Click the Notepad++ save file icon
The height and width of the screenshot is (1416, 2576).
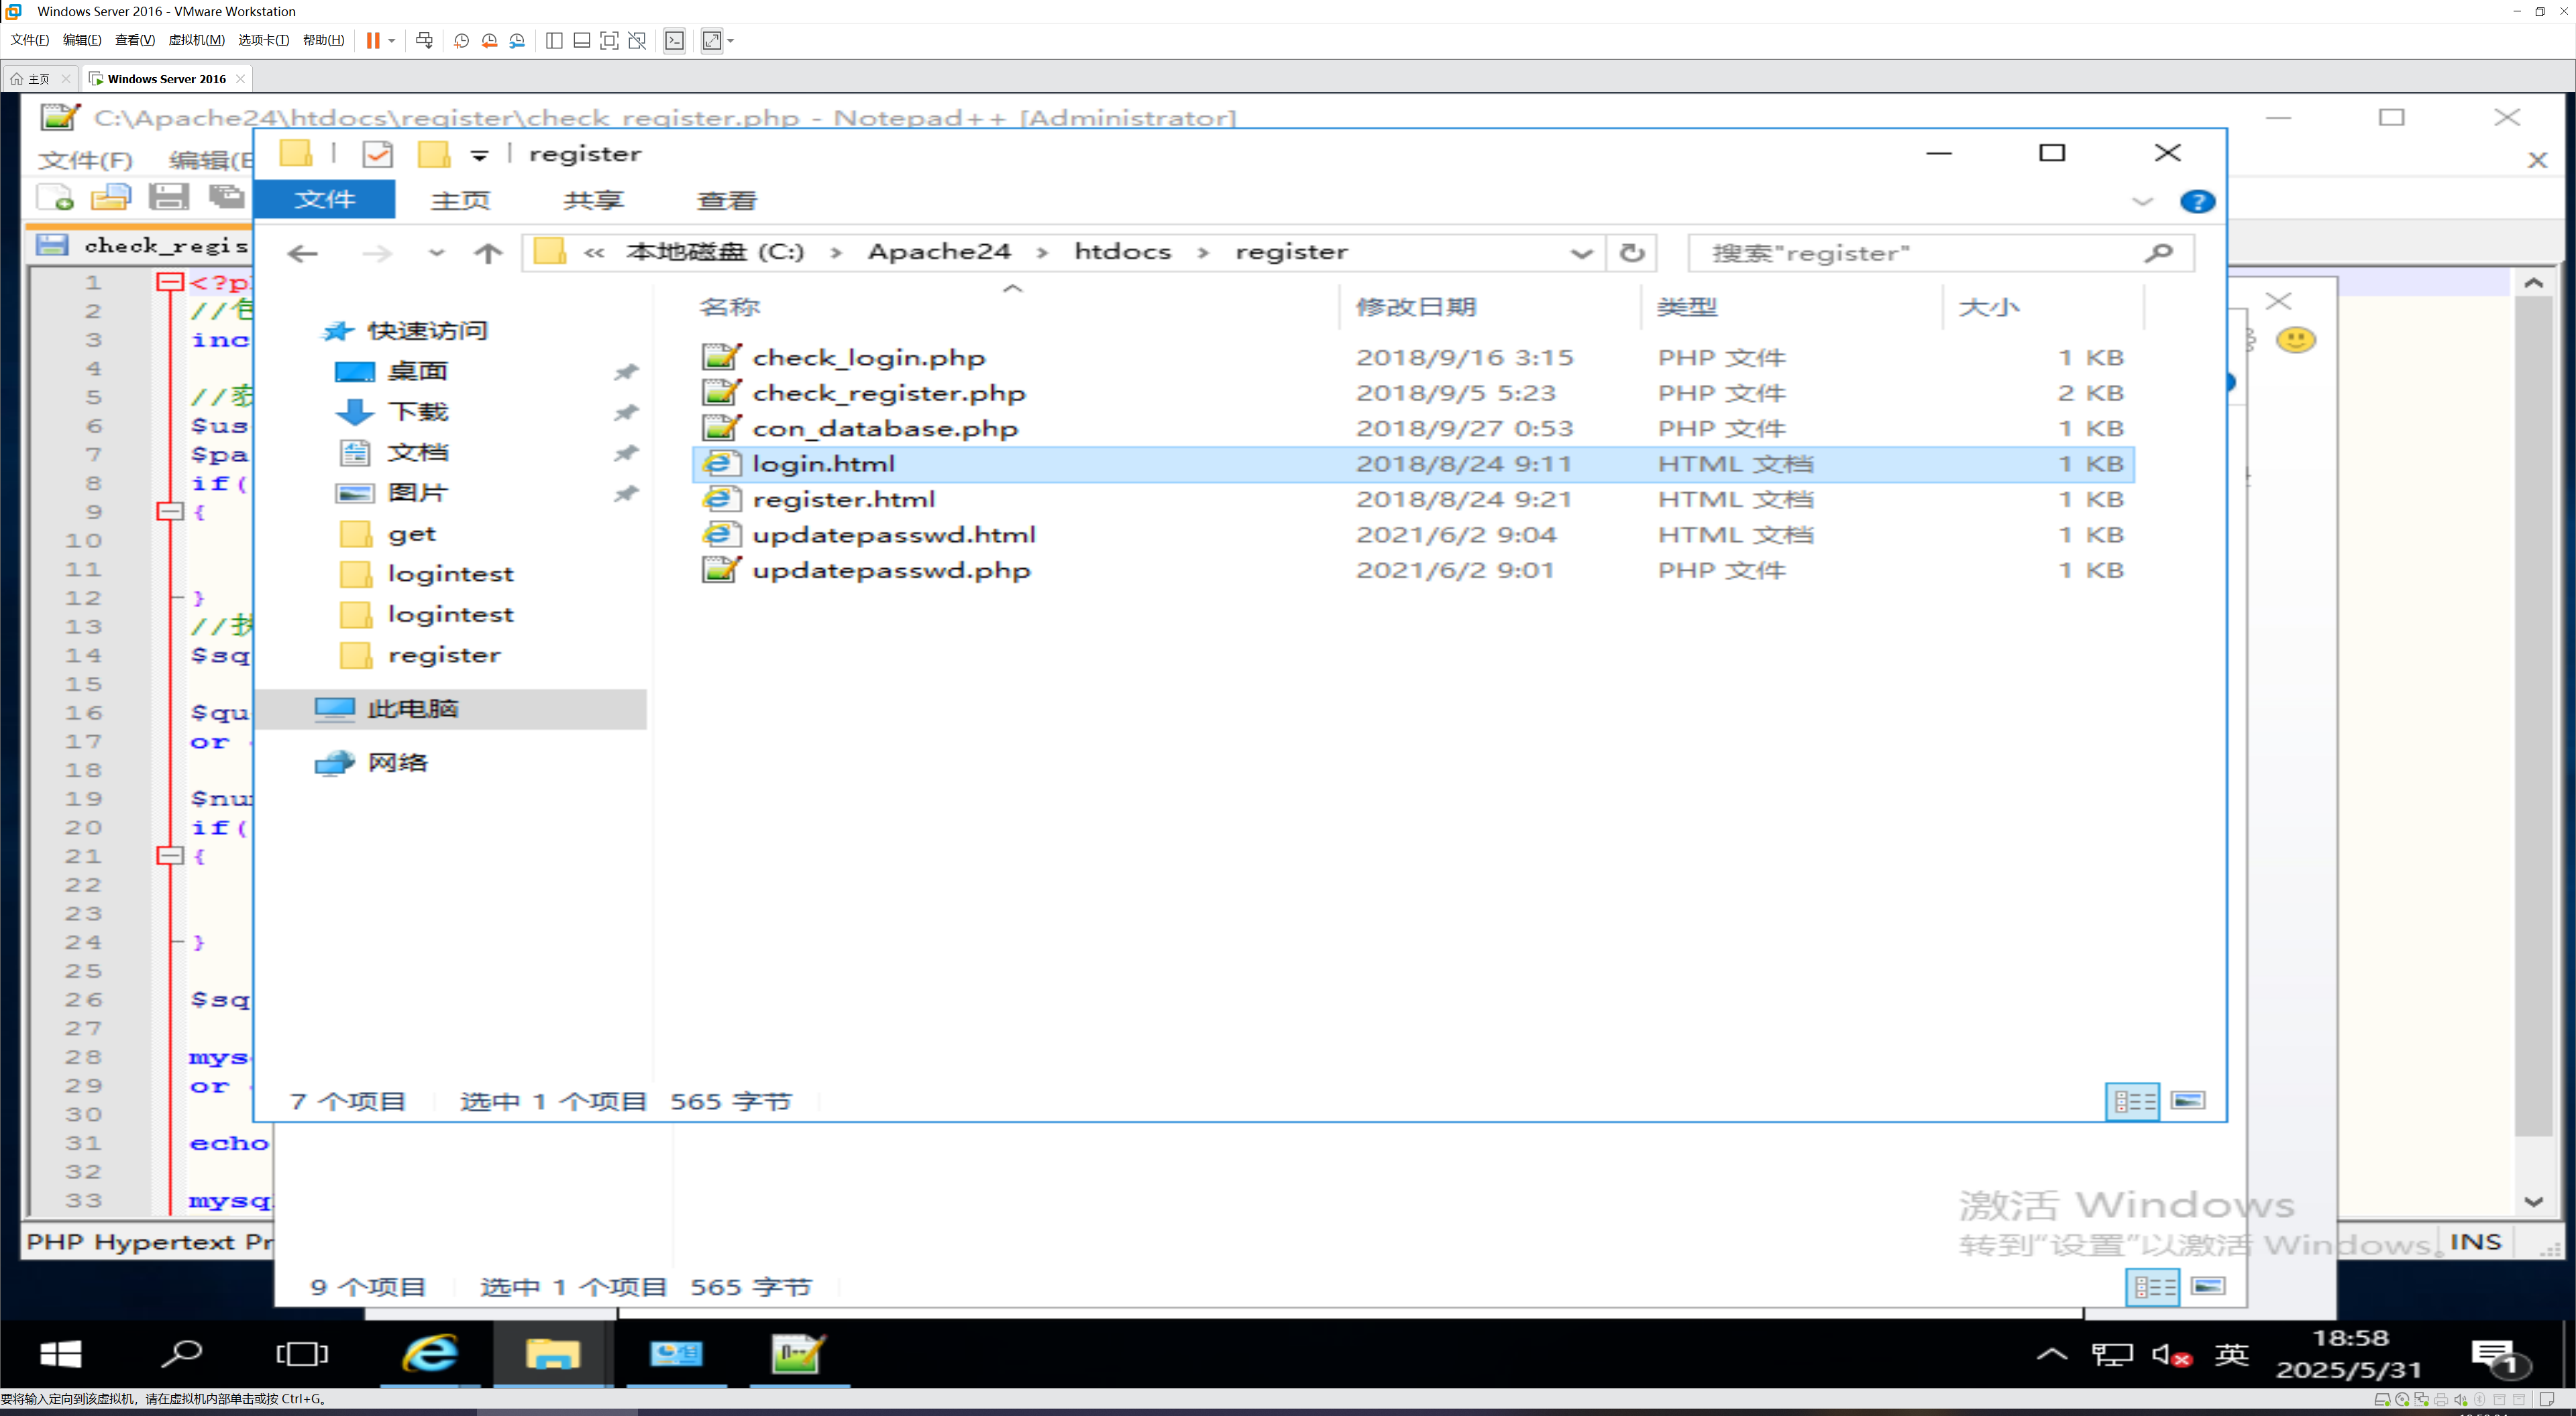(168, 197)
